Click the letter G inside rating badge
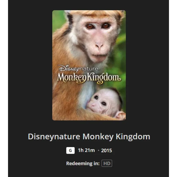177x177 pixels. [x=70, y=150]
